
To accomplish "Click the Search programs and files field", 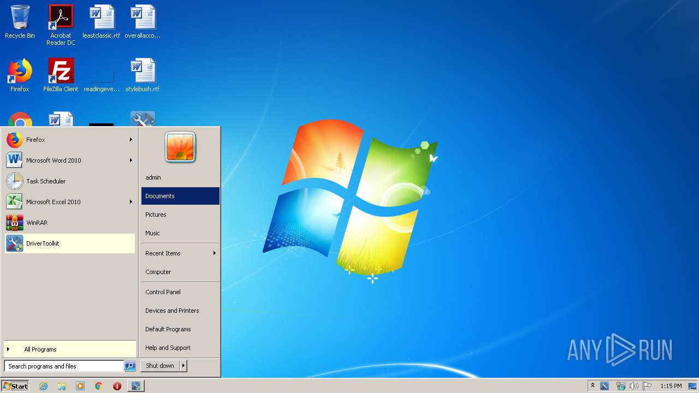I will (64, 366).
